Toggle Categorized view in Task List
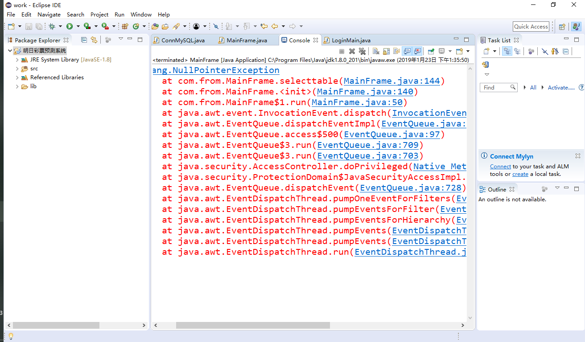This screenshot has width=585, height=342. click(x=507, y=51)
